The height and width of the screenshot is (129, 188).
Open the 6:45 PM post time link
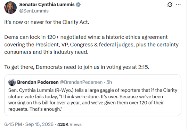coord(13,124)
